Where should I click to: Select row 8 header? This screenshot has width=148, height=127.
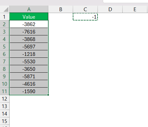click(x=5, y=69)
